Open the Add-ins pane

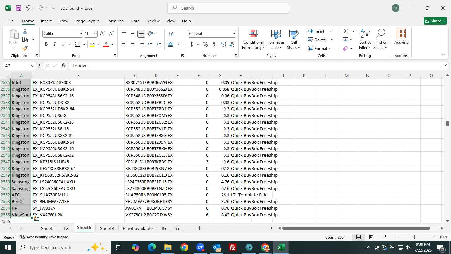coord(401,37)
